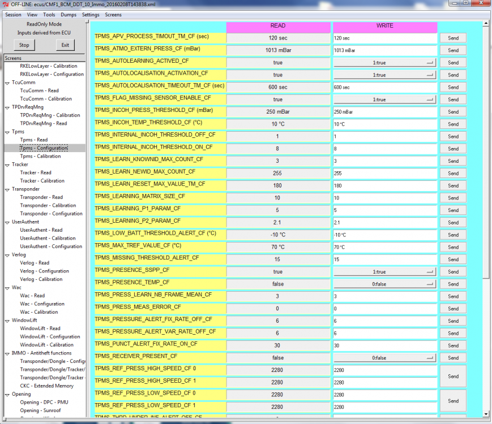Select Tpms - Calibration screen
The width and height of the screenshot is (492, 424).
click(x=40, y=156)
